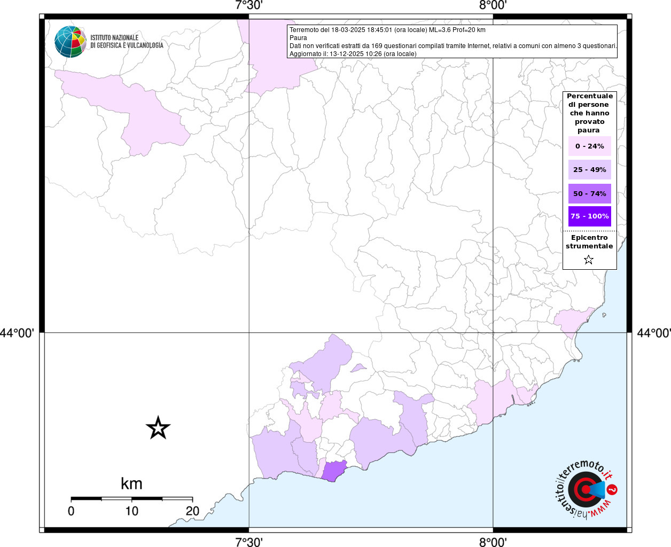Click the Percentuale di persone legend title
This screenshot has width=671, height=547.
coord(590,113)
